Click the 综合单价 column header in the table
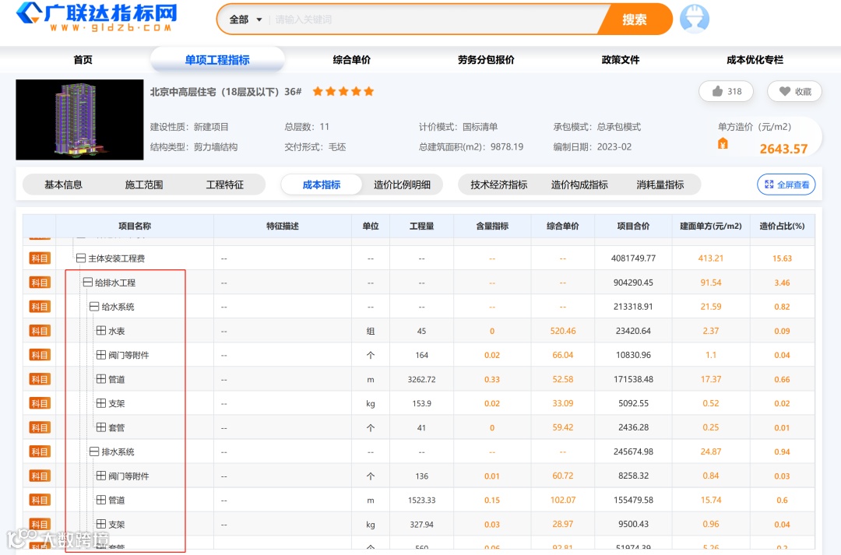The width and height of the screenshot is (841, 555). [x=563, y=227]
